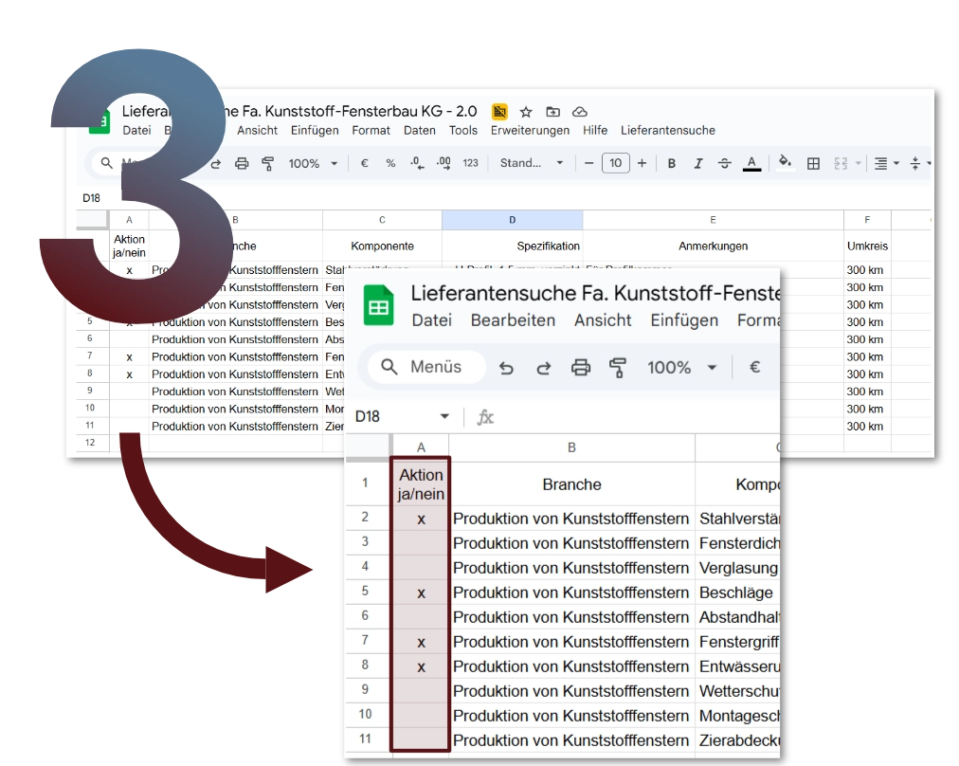Star this spreadsheet document
This screenshot has height=766, width=959.
pos(526,112)
